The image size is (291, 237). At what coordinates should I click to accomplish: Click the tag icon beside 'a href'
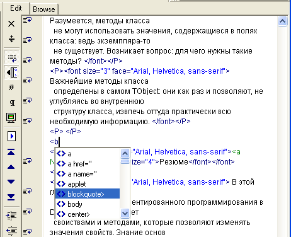tap(61, 164)
